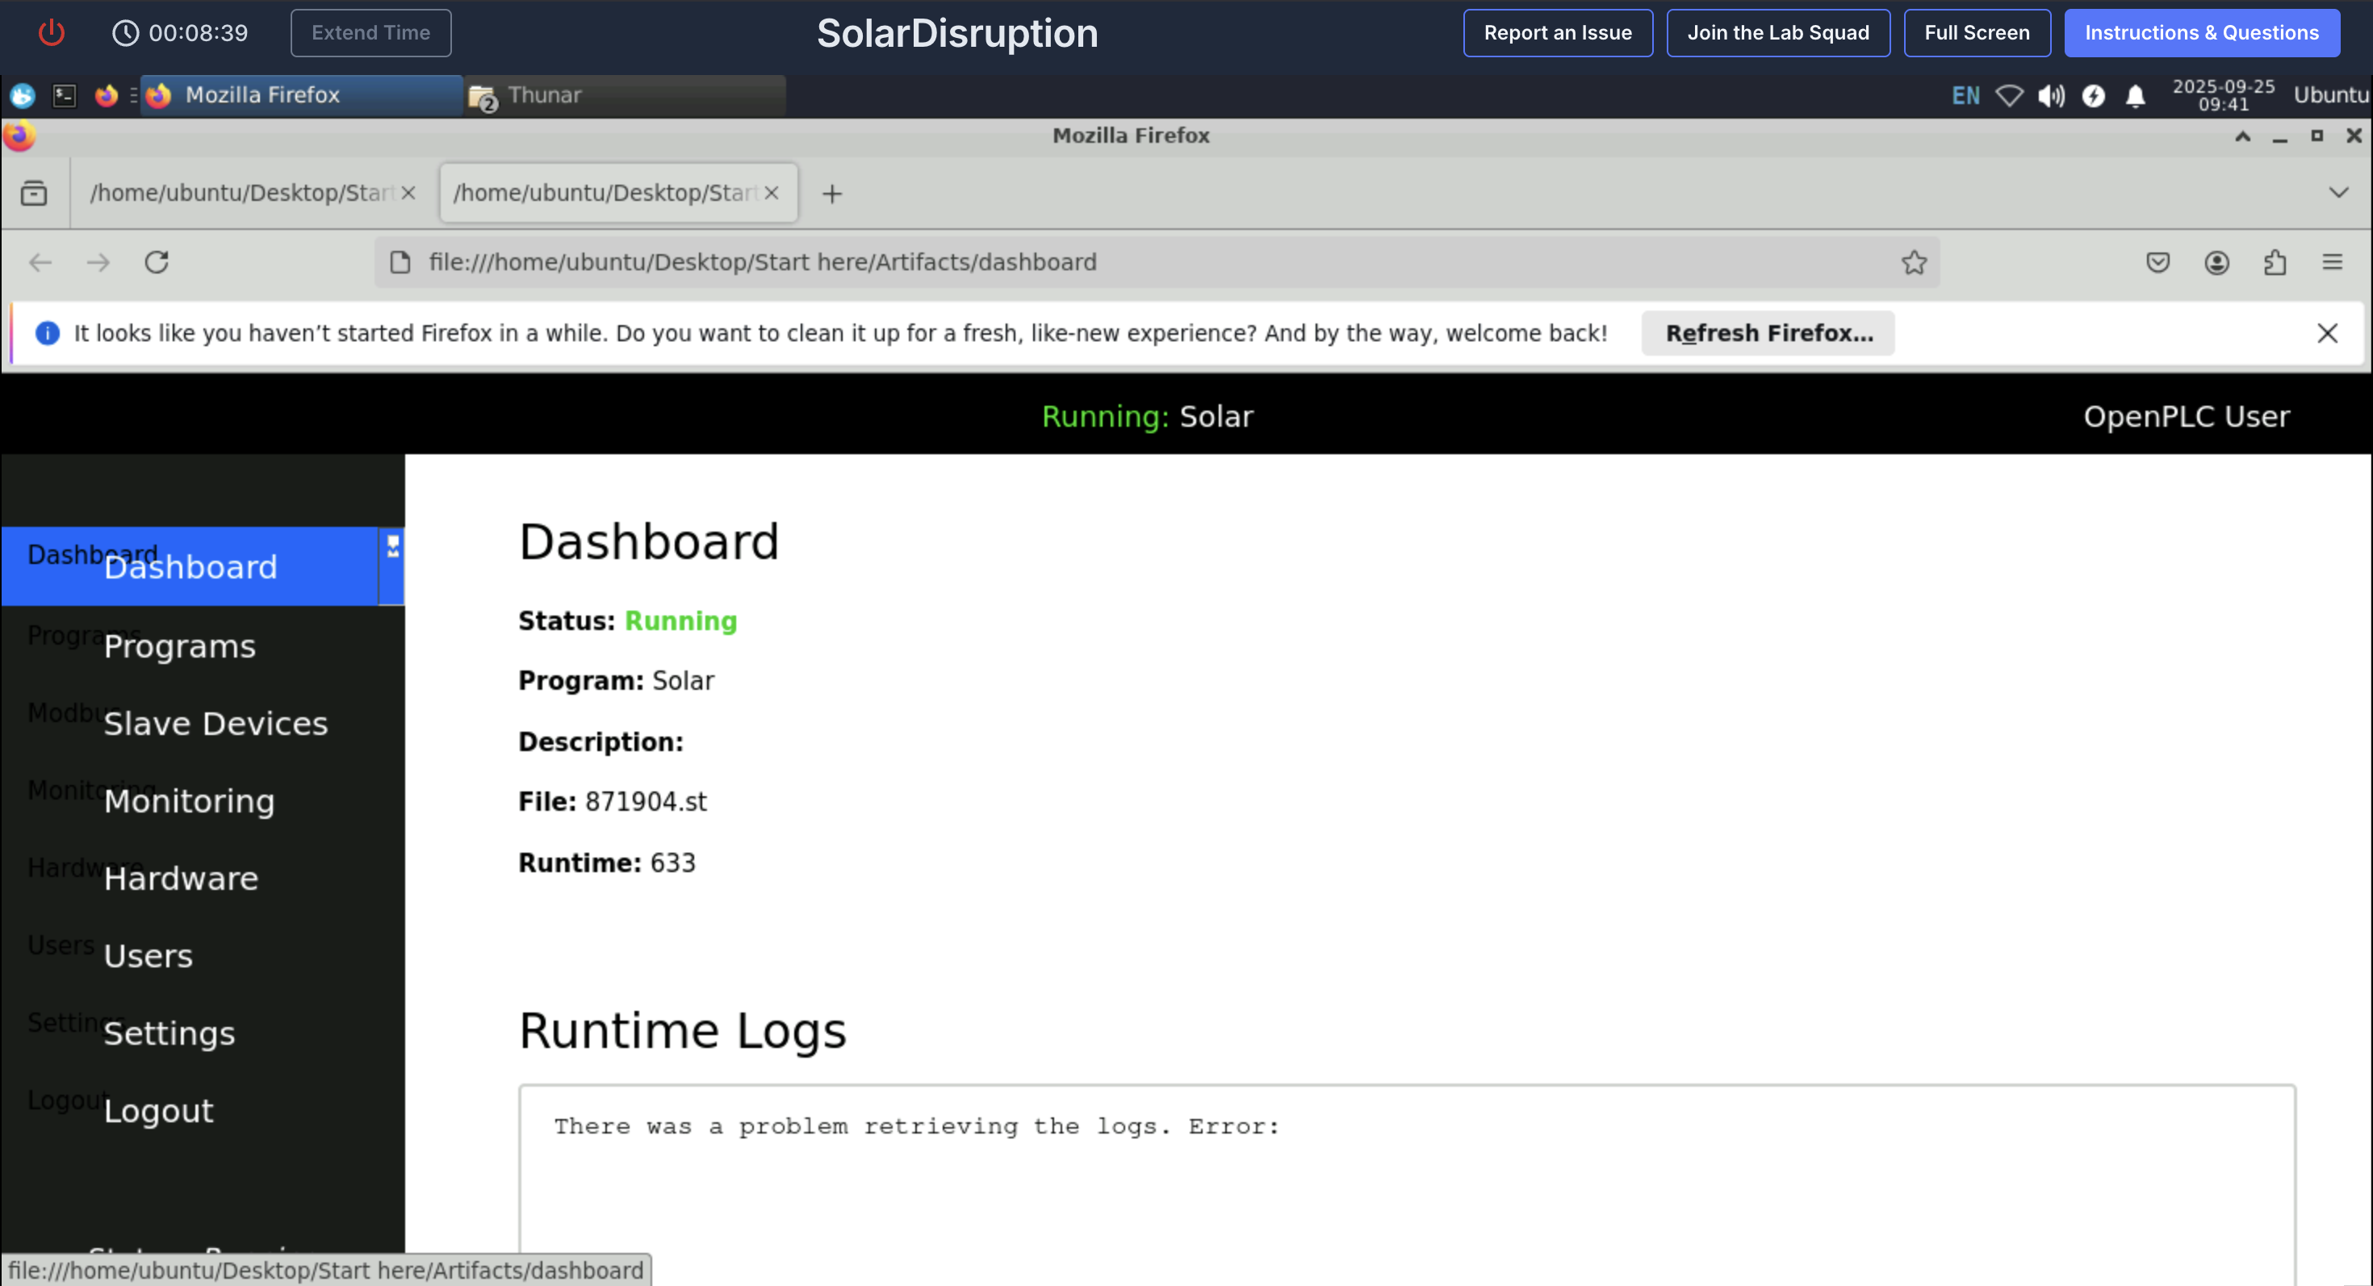Go to Slave Devices in the sidebar
The width and height of the screenshot is (2373, 1286).
[x=216, y=724]
